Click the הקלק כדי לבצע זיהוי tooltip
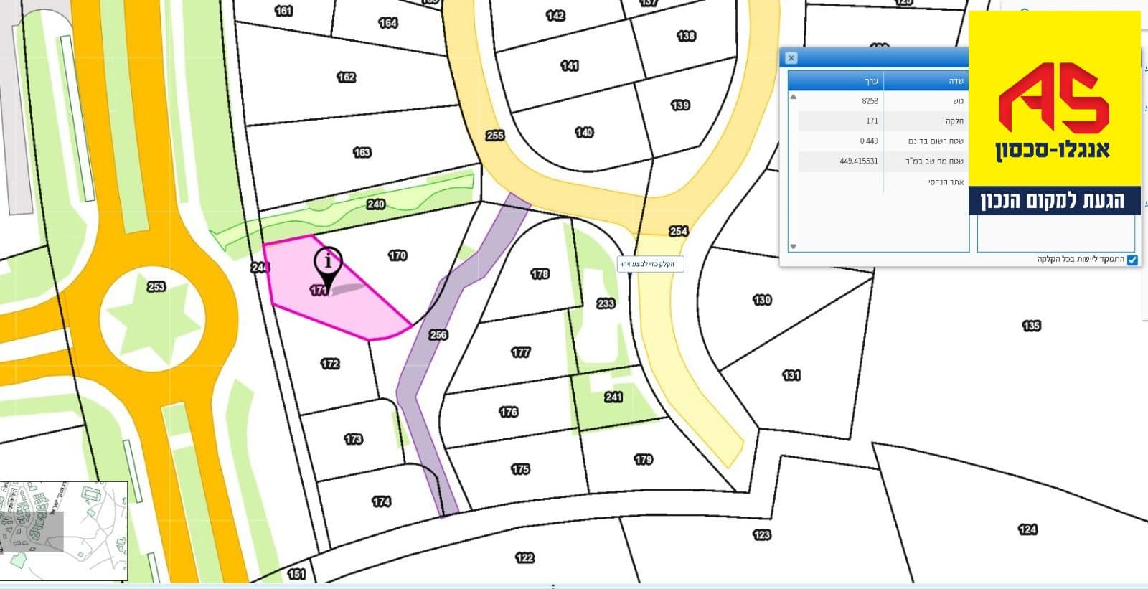The image size is (1148, 589). pos(651,264)
